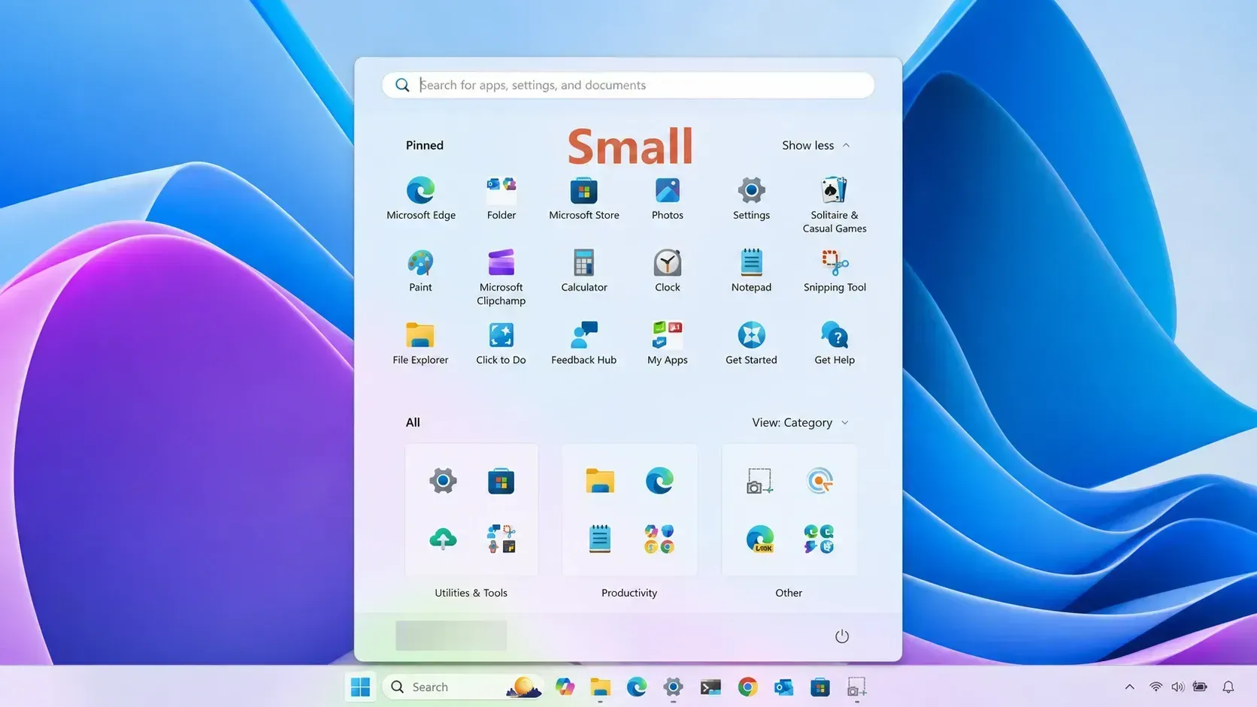Open Microsoft Store in Utilities & Tools category
The image size is (1257, 707).
point(501,481)
